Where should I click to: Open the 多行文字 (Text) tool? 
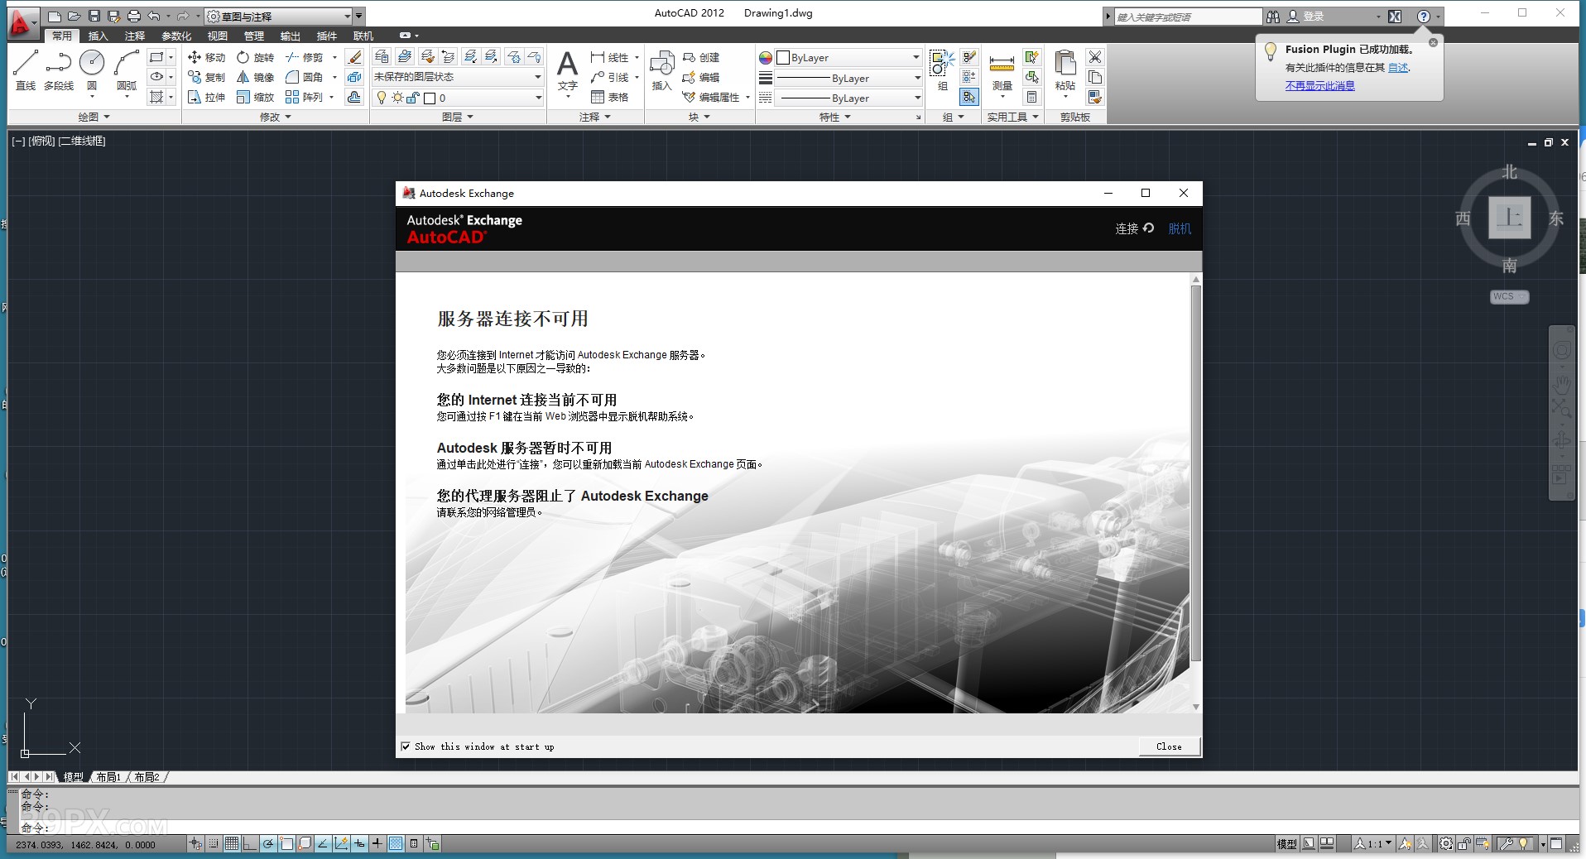pos(566,70)
